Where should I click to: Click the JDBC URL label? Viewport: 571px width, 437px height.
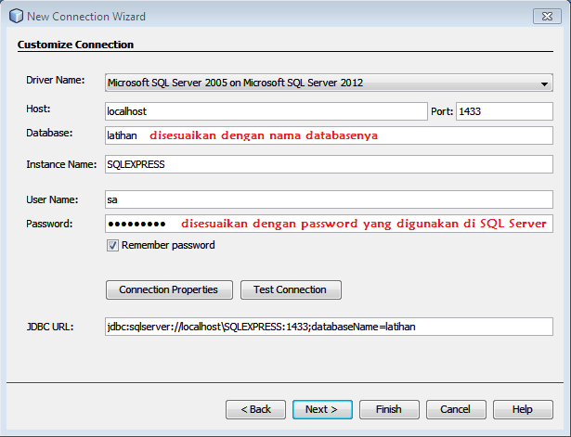50,327
